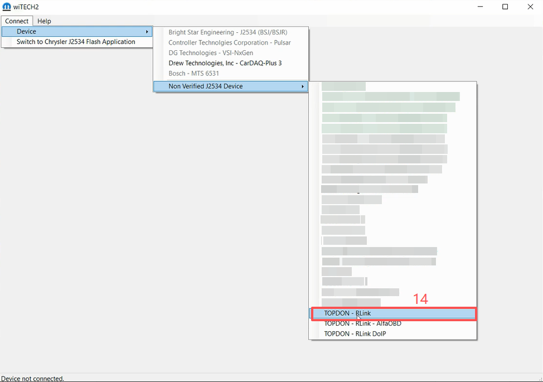Expand Non Verified J2534 Device submenu
Screen dimensions: 543x382
tap(205, 86)
